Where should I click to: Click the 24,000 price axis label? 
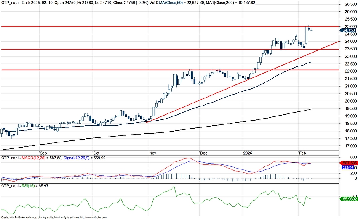351,42
